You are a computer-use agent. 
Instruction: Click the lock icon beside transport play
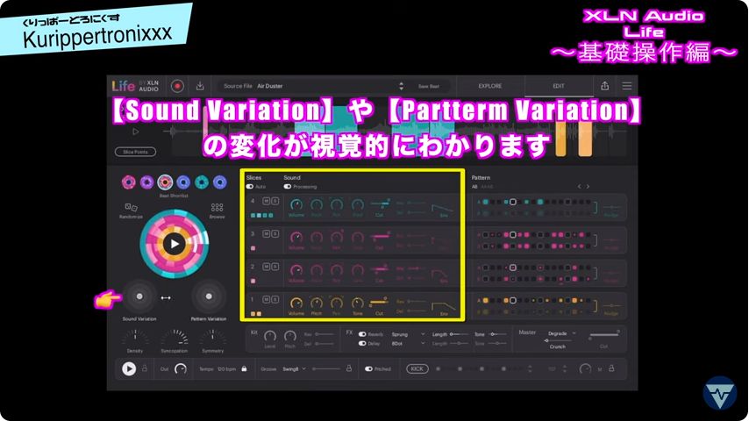pyautogui.click(x=145, y=368)
